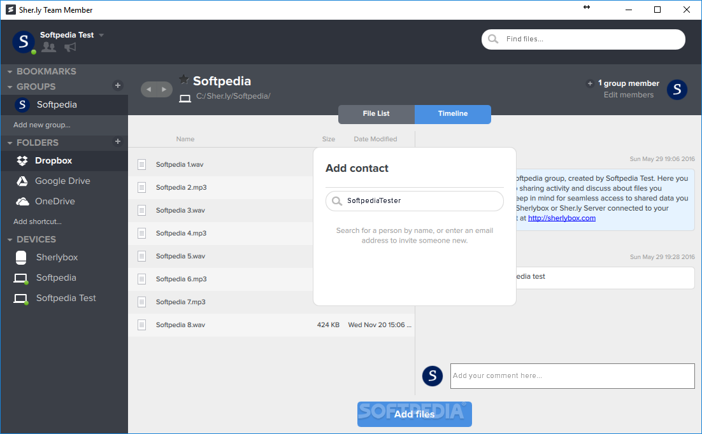The height and width of the screenshot is (434, 702).
Task: Click the Sun May 29 19:06 2016 timestamp
Action: coord(662,159)
